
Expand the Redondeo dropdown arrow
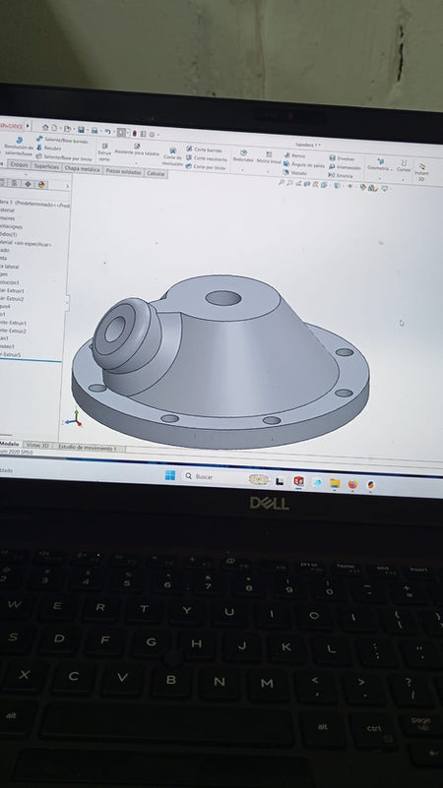click(243, 170)
